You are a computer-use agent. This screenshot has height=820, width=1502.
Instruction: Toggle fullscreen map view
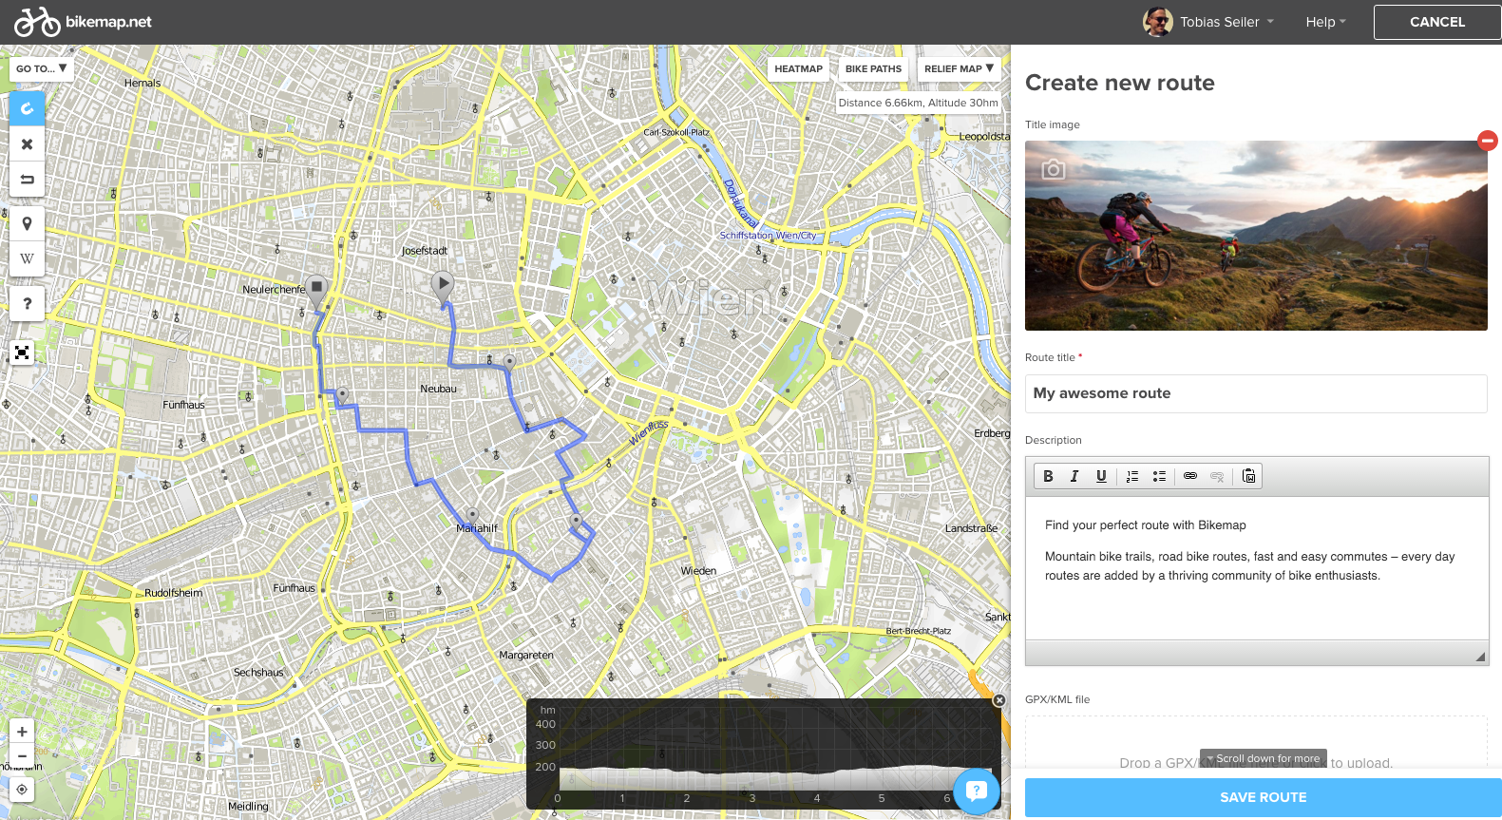(22, 353)
